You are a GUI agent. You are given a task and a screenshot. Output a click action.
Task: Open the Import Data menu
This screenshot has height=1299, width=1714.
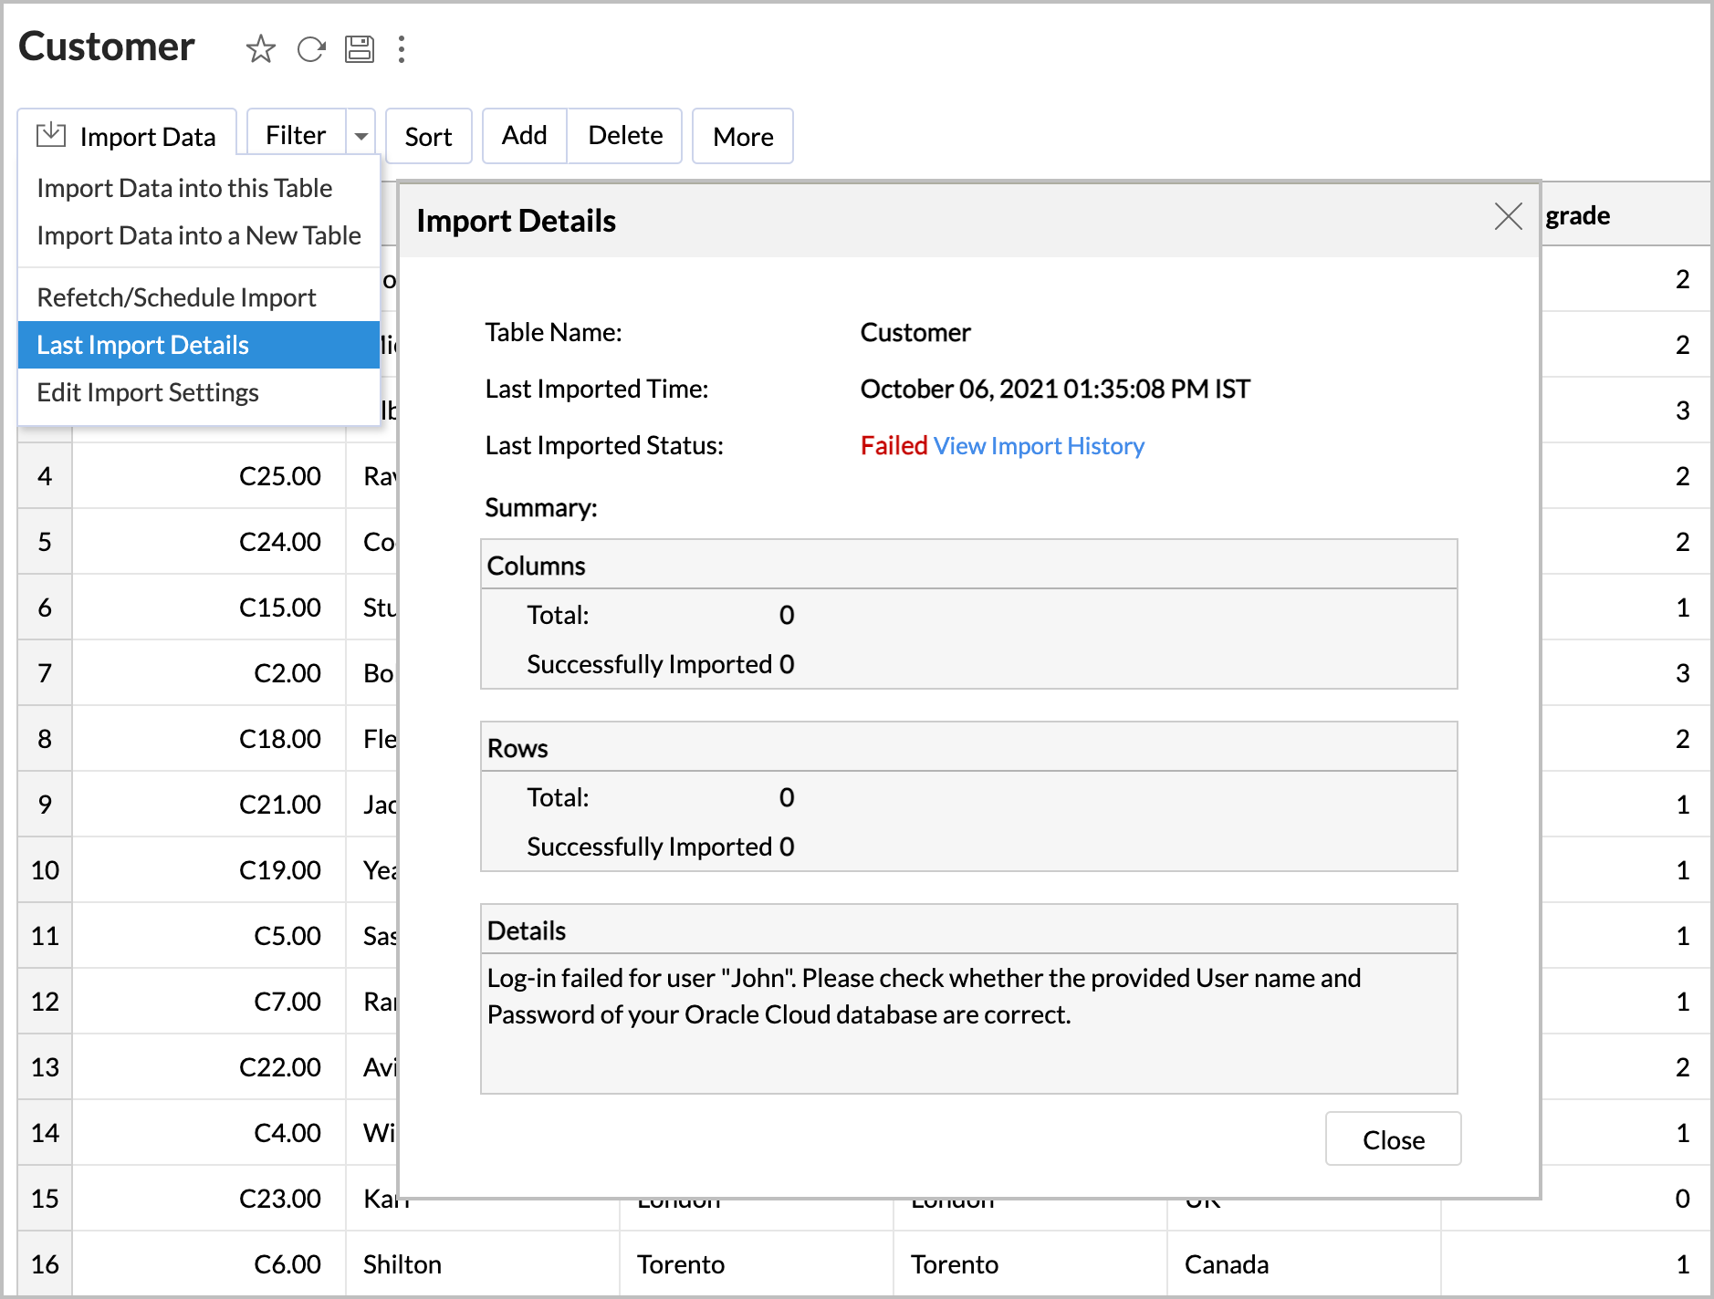(148, 135)
